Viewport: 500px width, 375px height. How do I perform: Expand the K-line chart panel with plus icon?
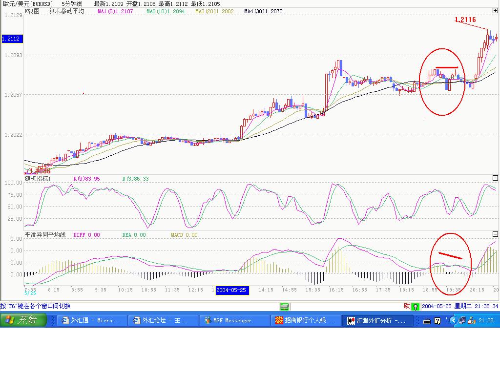click(495, 11)
